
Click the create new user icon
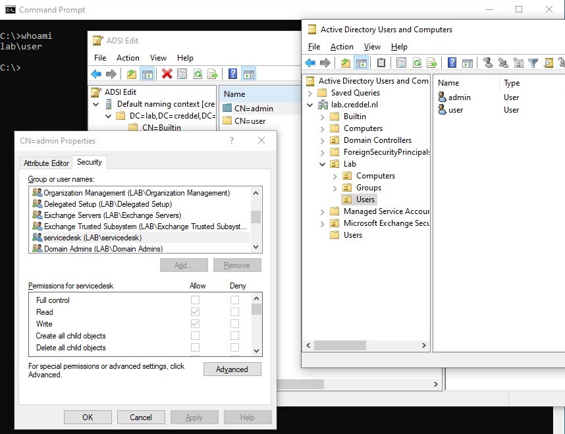[x=487, y=63]
